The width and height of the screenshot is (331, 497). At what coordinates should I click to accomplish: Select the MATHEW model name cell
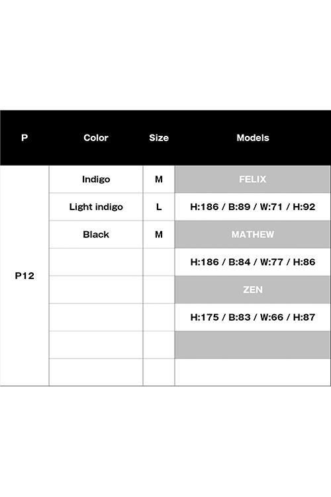click(x=252, y=235)
